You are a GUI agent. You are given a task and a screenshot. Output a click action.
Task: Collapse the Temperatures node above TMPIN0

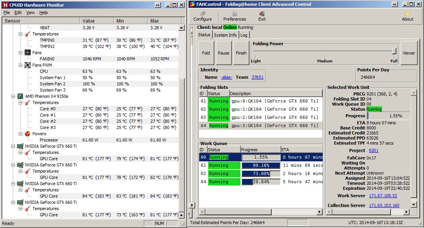coord(20,34)
